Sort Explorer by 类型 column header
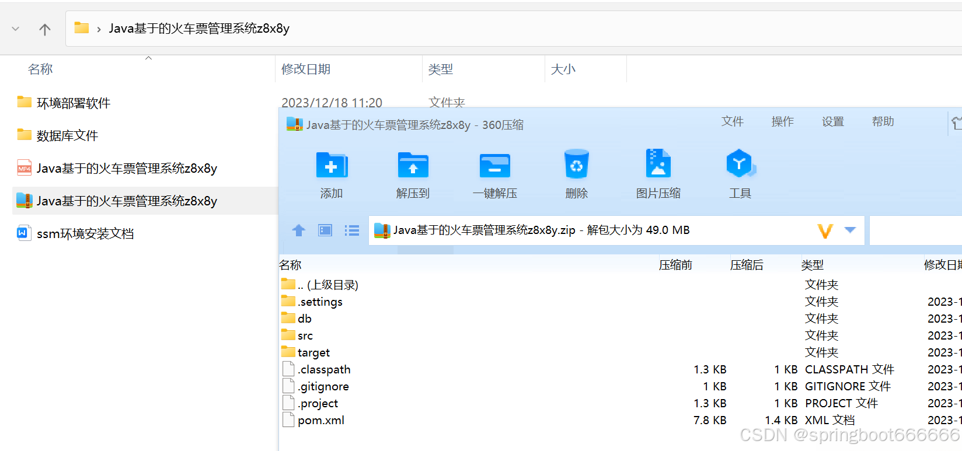This screenshot has height=451, width=962. (x=441, y=69)
